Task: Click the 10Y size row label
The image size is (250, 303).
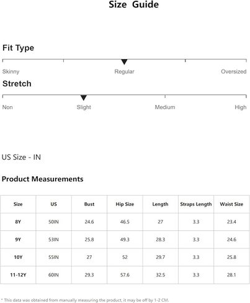Action: point(18,257)
